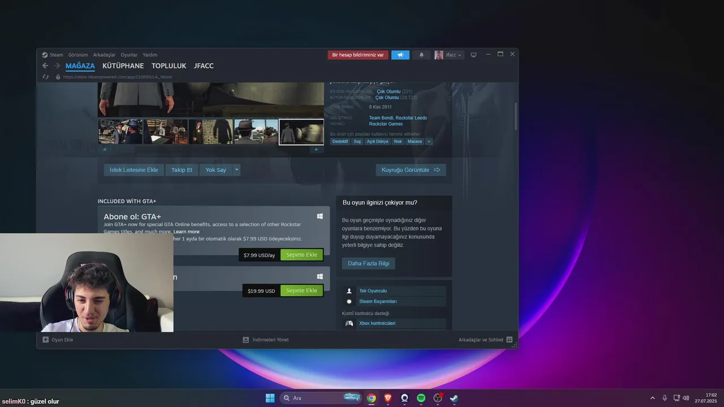Add GTA+ $7.99 subscription to cart
This screenshot has width=724, height=407.
pyautogui.click(x=301, y=255)
